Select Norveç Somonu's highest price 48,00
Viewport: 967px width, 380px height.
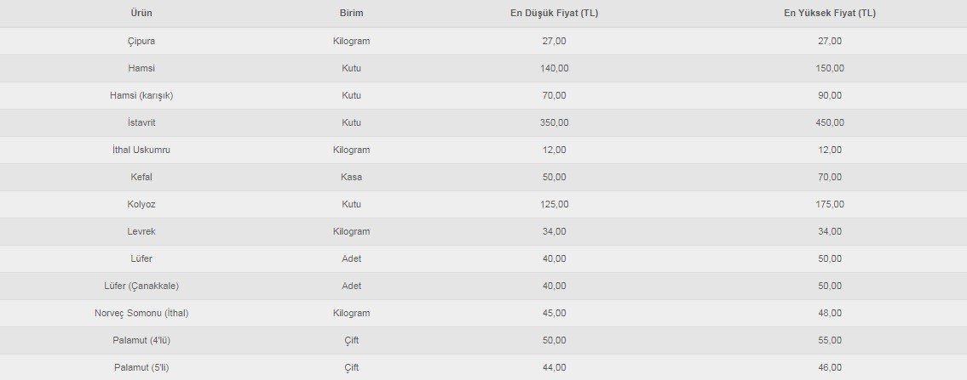coord(829,313)
